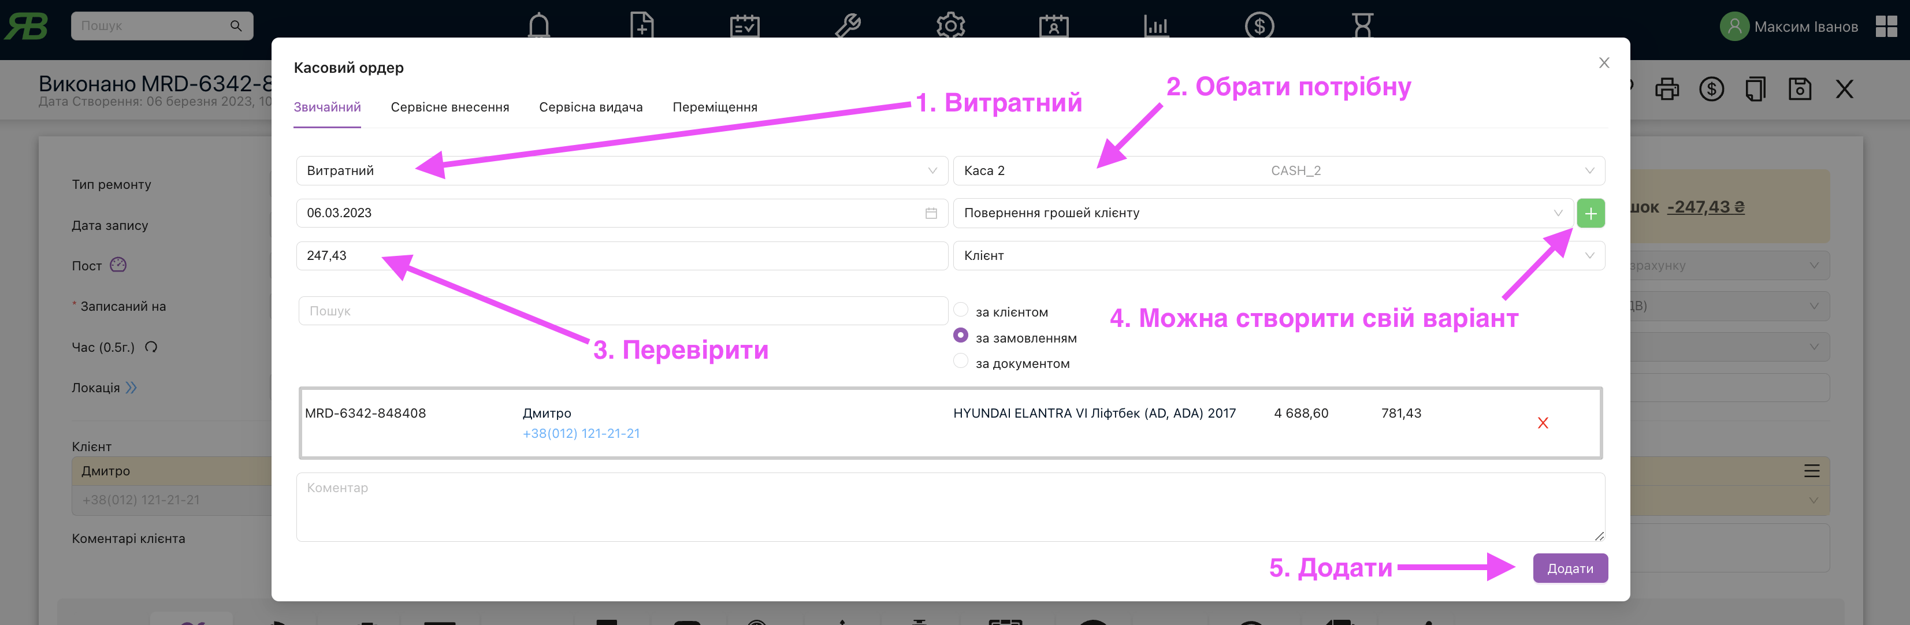Switch to 'Переміщення' tab
This screenshot has width=1910, height=625.
[x=715, y=107]
